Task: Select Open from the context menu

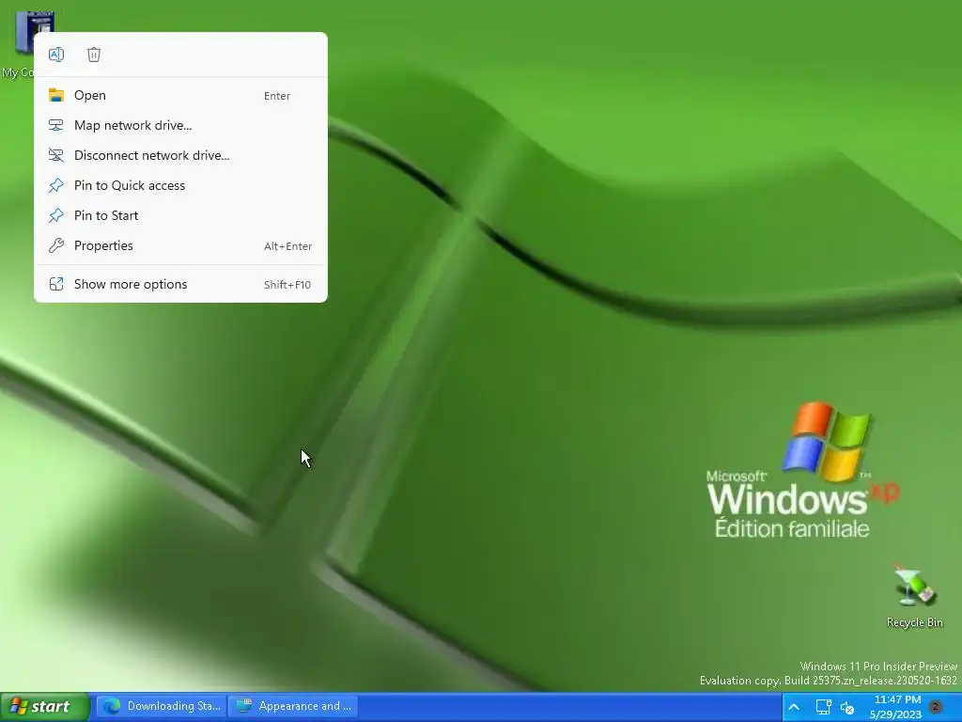Action: point(180,95)
